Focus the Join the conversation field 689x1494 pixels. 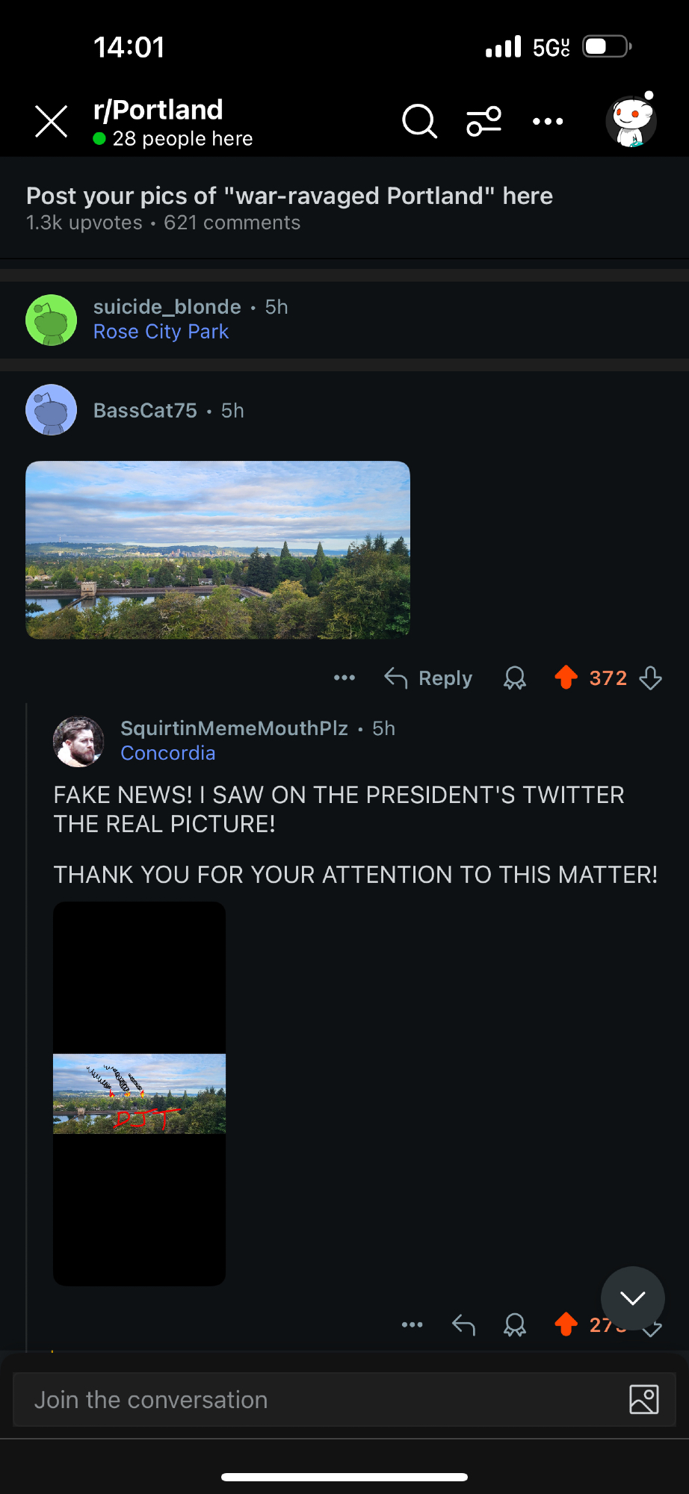314,1399
